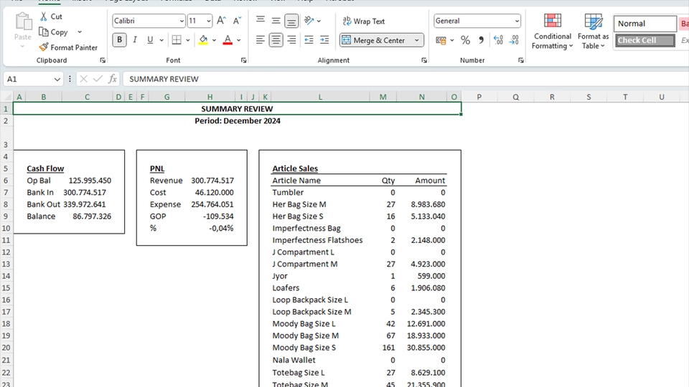Click the Copy icon
The width and height of the screenshot is (689, 387).
[44, 32]
